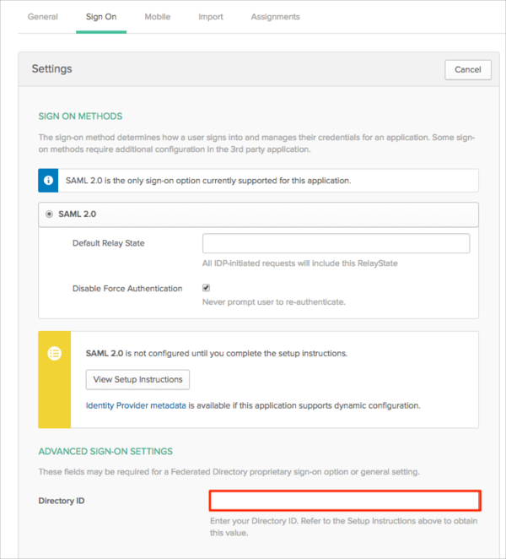The height and width of the screenshot is (559, 506).
Task: Toggle Disable Force Authentication checkbox
Action: (207, 288)
